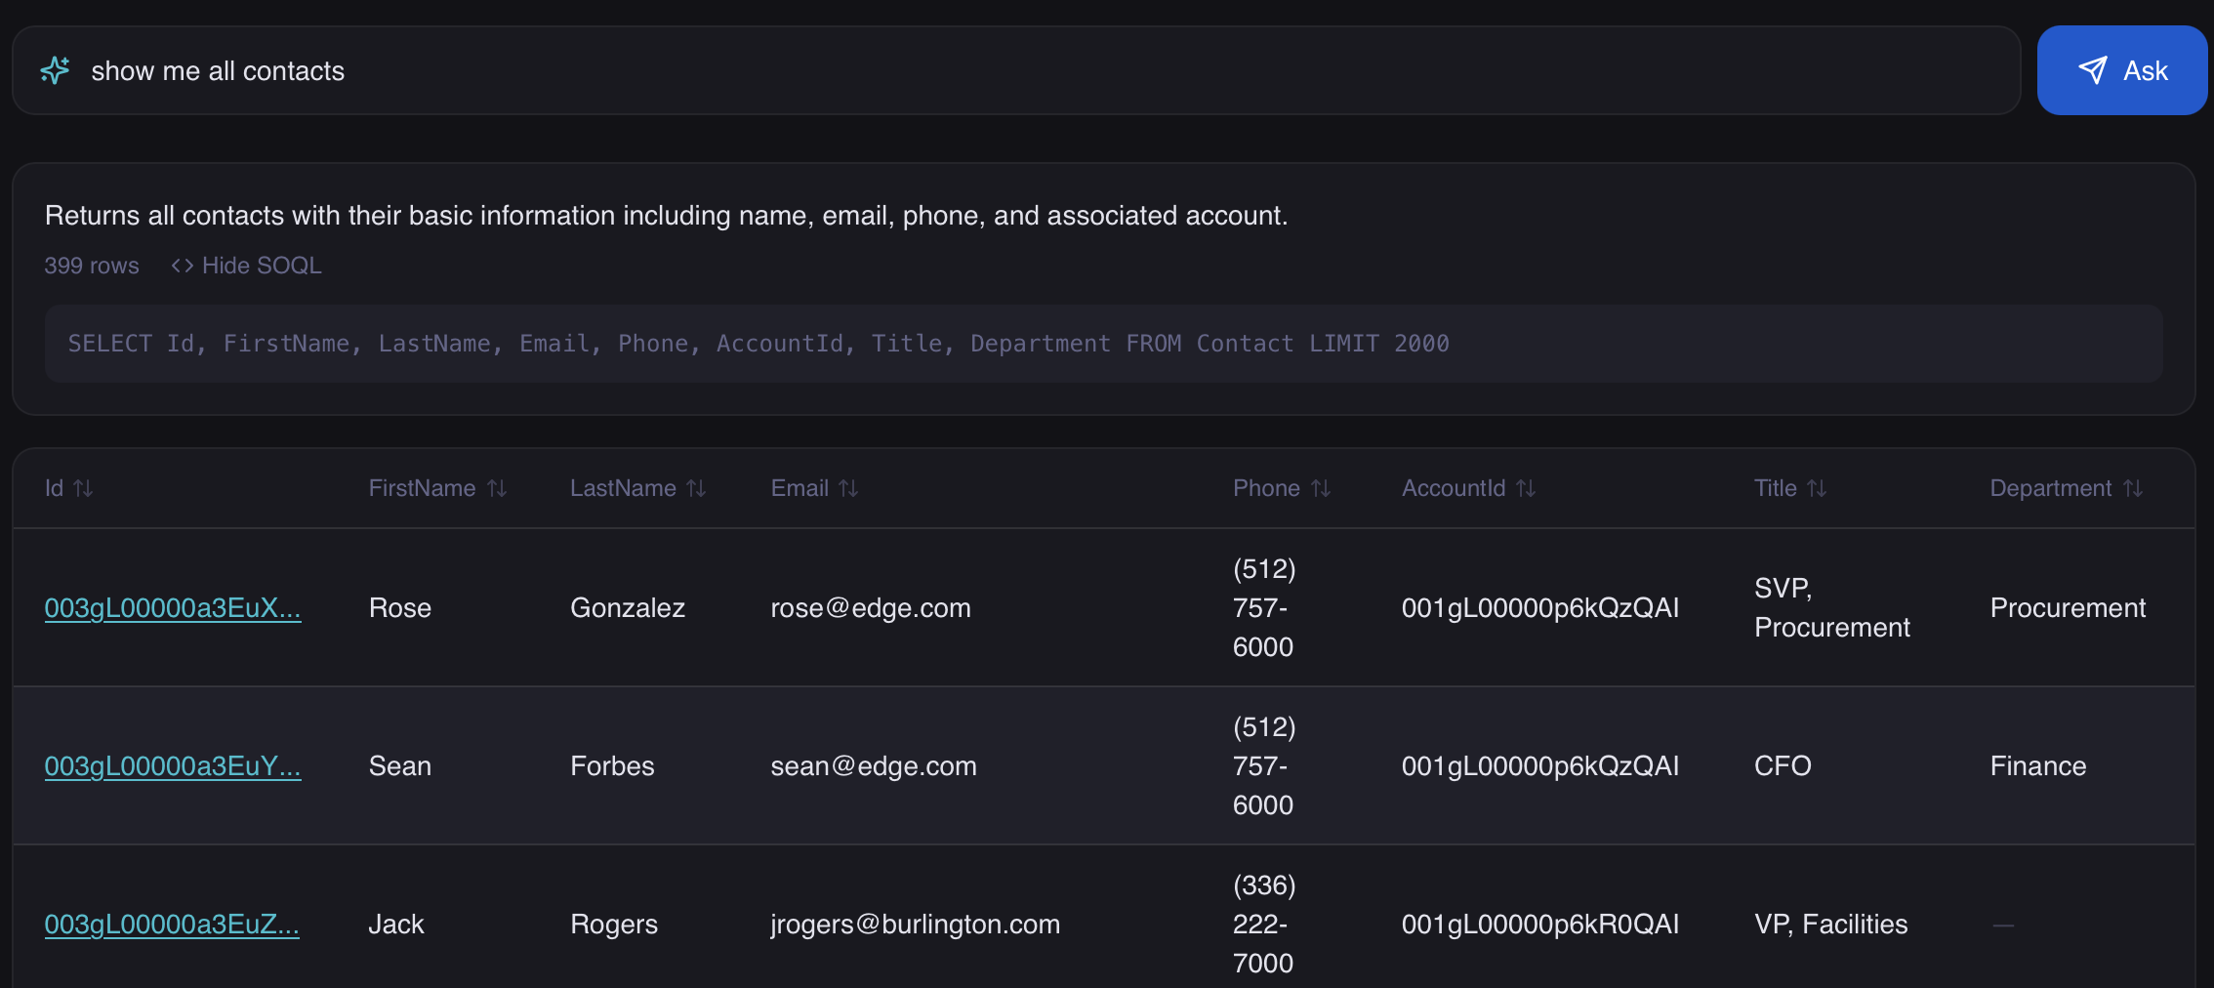Click jrogers@burlington.com email cell

coord(915,925)
